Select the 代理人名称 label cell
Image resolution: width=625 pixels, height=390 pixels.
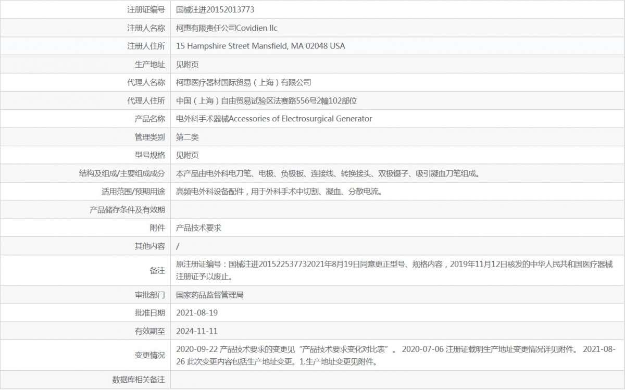click(x=146, y=82)
